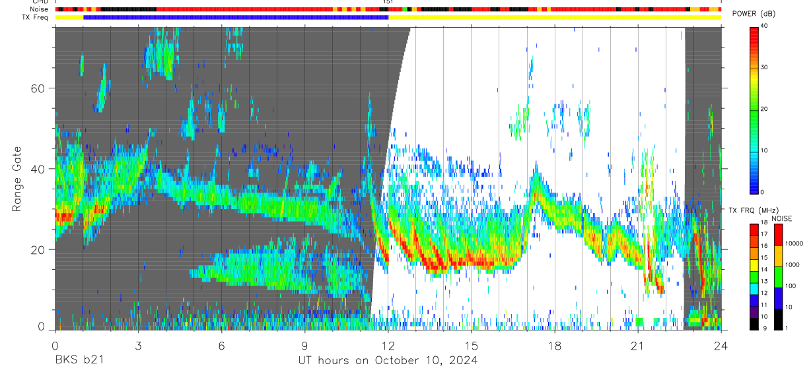This screenshot has width=811, height=374.
Task: Click the NOISE legend title at the right
Action: [x=781, y=218]
